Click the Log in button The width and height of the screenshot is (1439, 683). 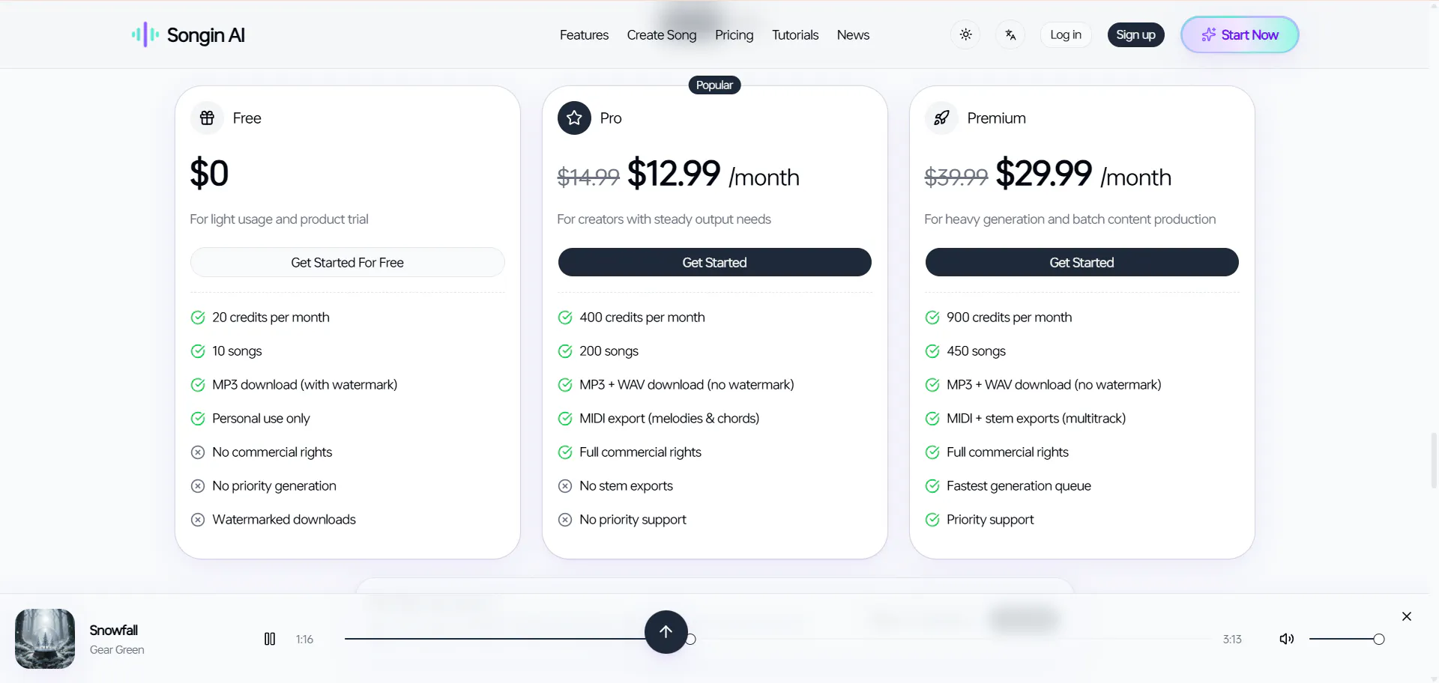click(1066, 34)
